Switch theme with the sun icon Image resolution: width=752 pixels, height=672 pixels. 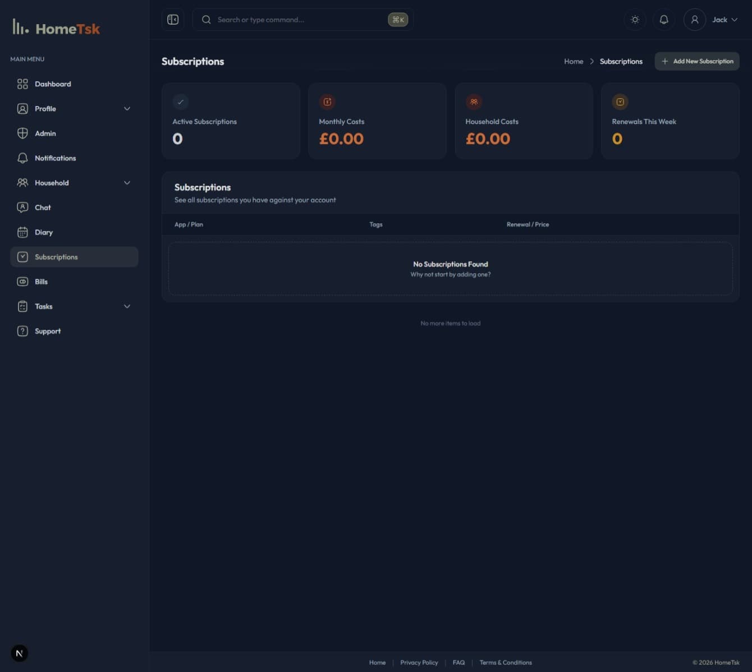635,20
